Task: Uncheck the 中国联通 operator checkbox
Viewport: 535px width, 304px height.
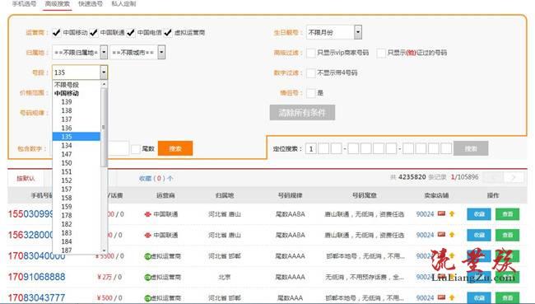Action: (x=94, y=33)
